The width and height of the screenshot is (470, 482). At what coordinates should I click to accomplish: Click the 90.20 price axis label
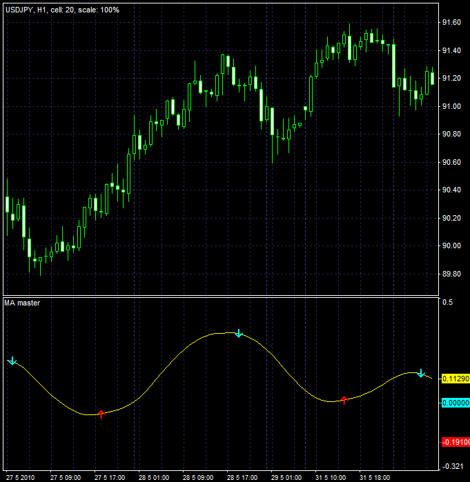pos(451,218)
